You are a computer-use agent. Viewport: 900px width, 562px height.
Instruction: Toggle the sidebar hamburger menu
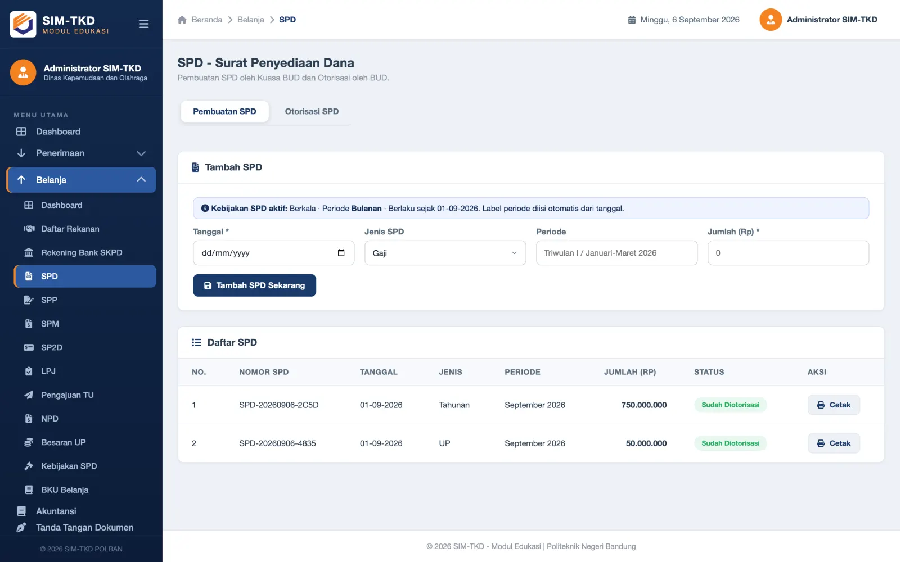(143, 24)
